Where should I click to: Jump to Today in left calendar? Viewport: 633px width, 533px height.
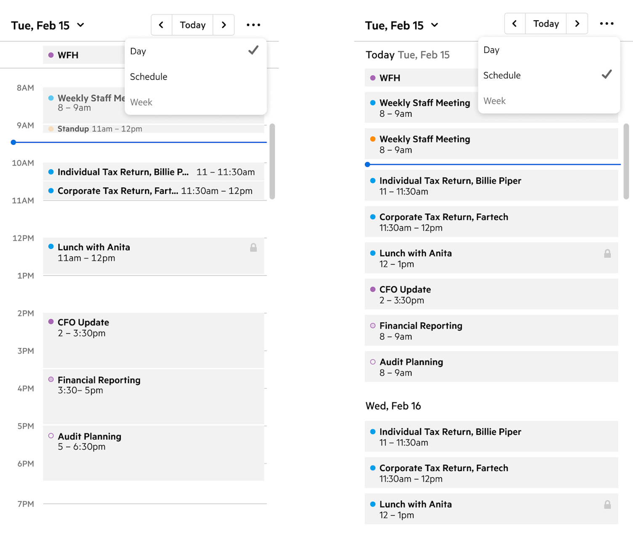pyautogui.click(x=193, y=25)
